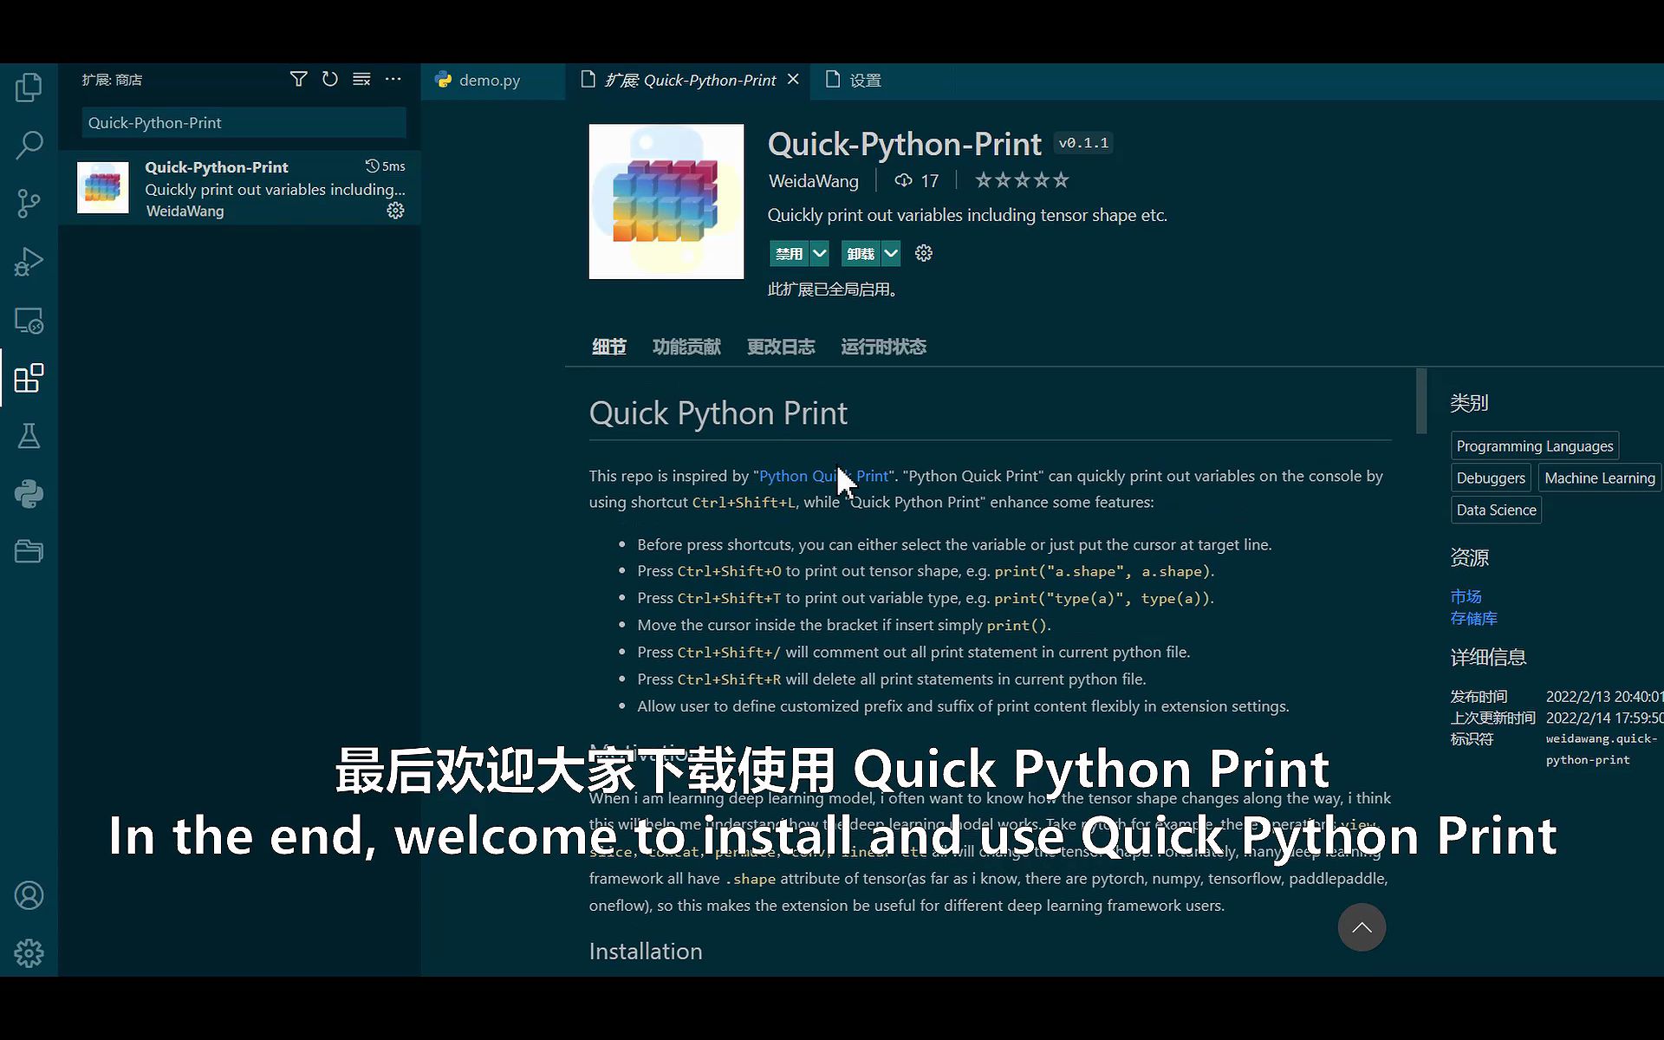The width and height of the screenshot is (1664, 1040).
Task: Expand the 禁用 button dropdown arrow
Action: (x=820, y=253)
